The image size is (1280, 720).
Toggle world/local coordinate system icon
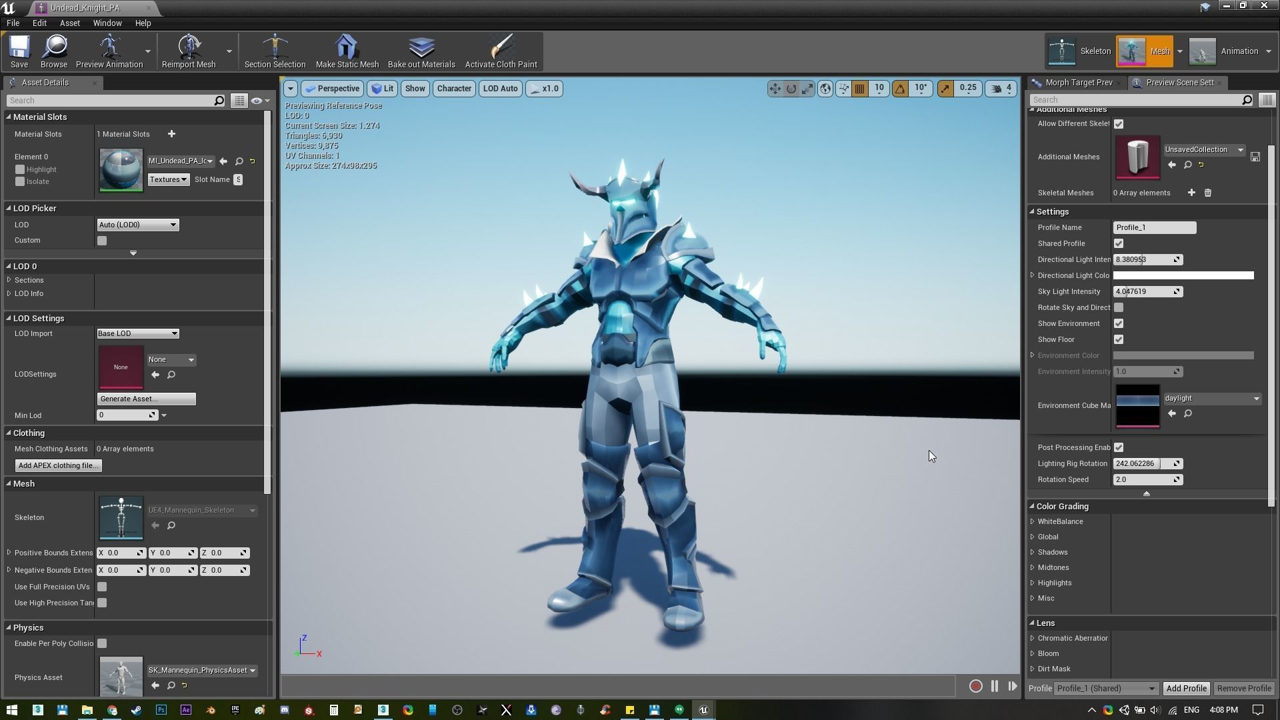[825, 89]
